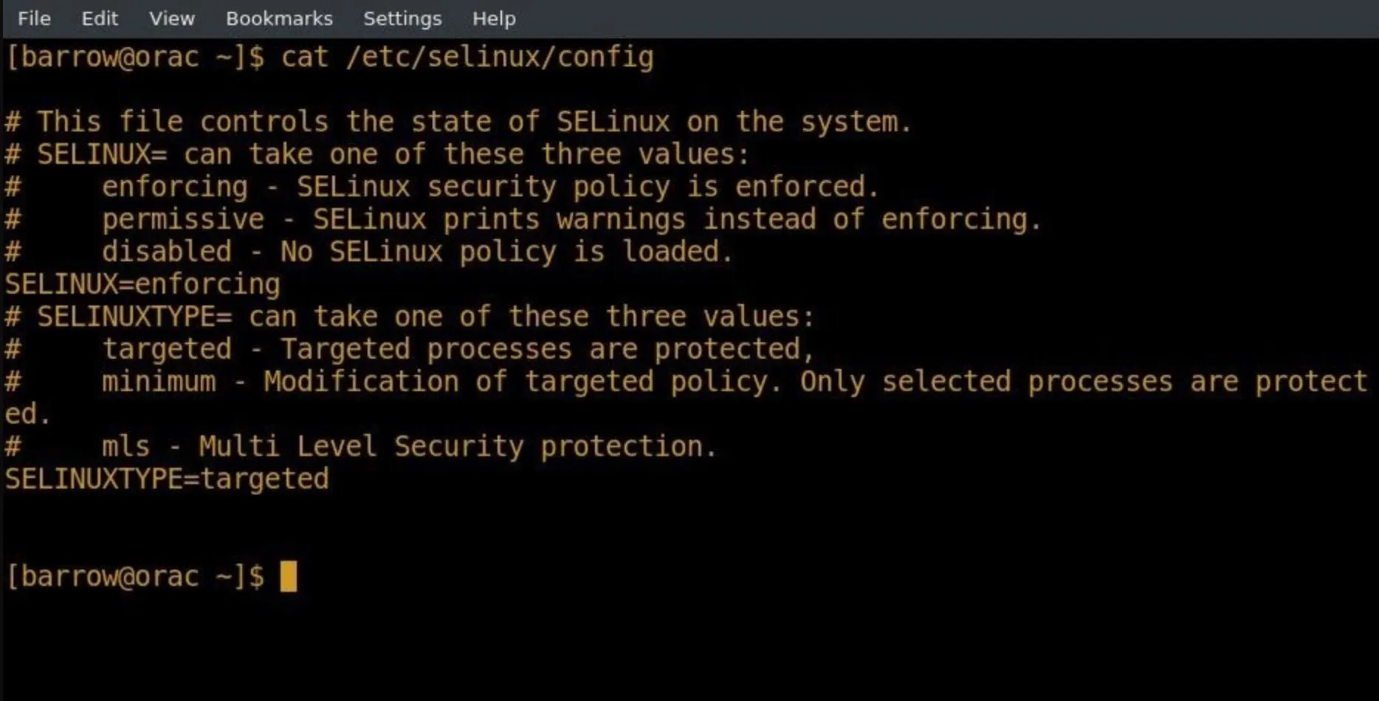Click the 'disabled - No SELinux policy' line
1379x701 pixels.
click(x=417, y=252)
